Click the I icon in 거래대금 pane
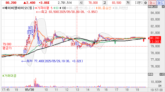 pos(152,74)
